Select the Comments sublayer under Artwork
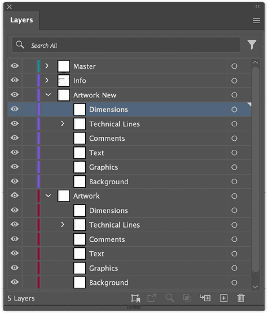Image resolution: width=268 pixels, height=316 pixels. click(x=107, y=239)
